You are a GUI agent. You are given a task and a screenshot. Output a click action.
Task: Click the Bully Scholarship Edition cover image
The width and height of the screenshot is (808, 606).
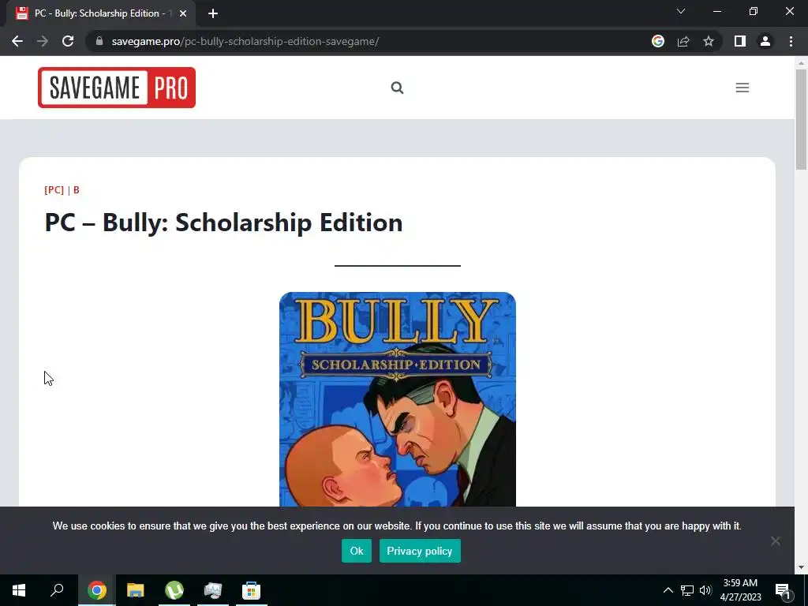(x=398, y=399)
